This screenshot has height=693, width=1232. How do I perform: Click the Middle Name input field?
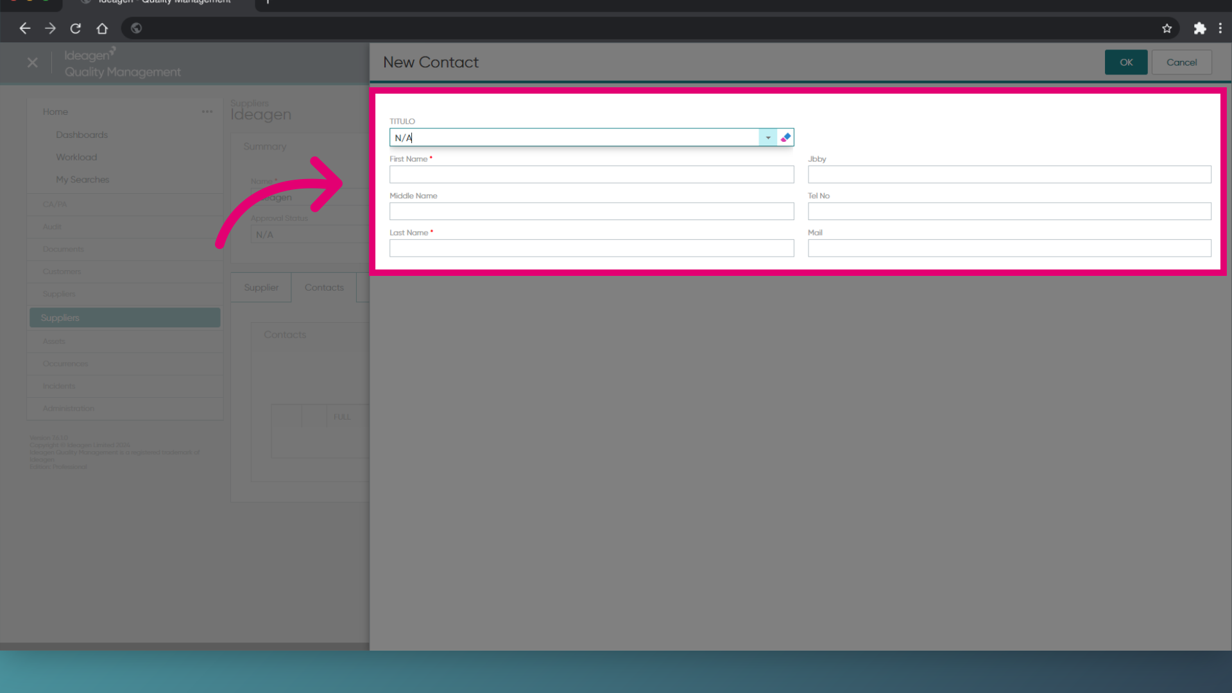tap(592, 211)
